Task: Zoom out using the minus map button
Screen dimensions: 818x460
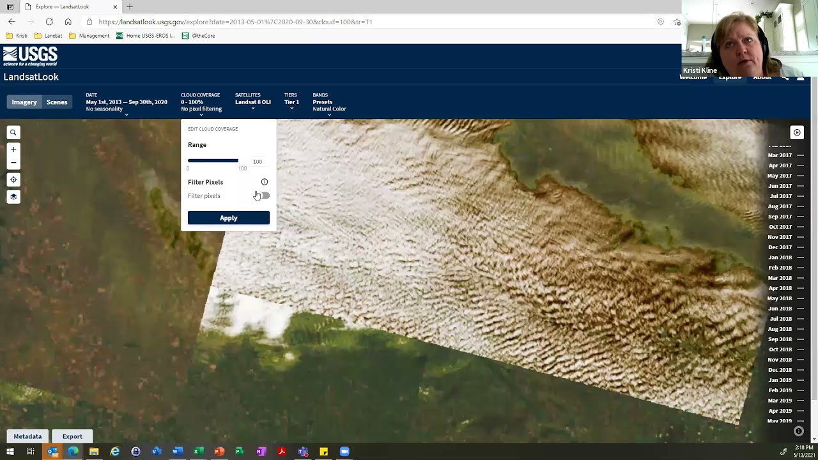Action: tap(13, 163)
